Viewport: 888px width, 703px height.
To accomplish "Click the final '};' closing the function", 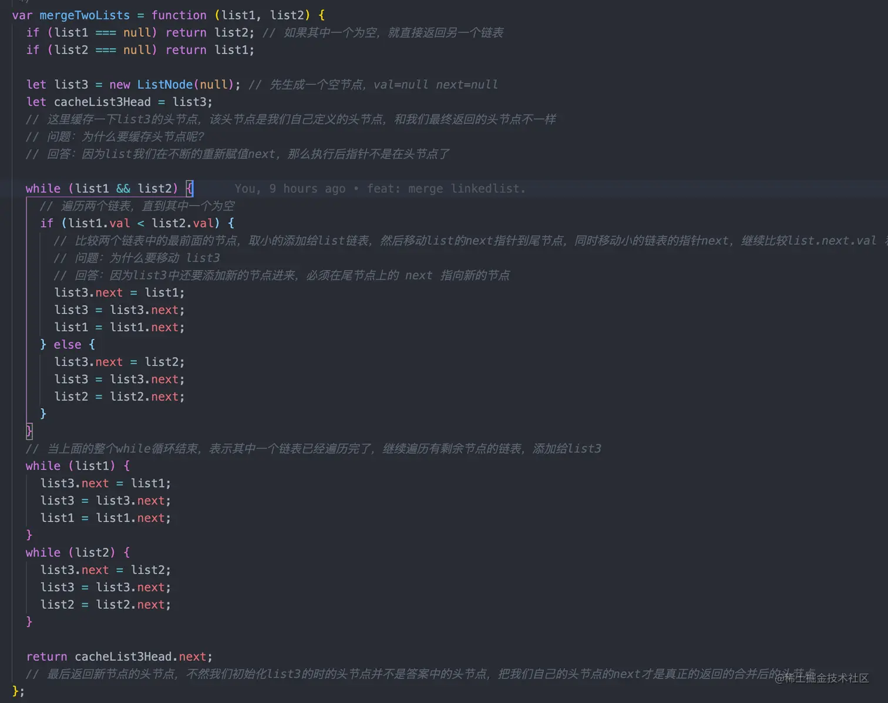I will point(18,691).
